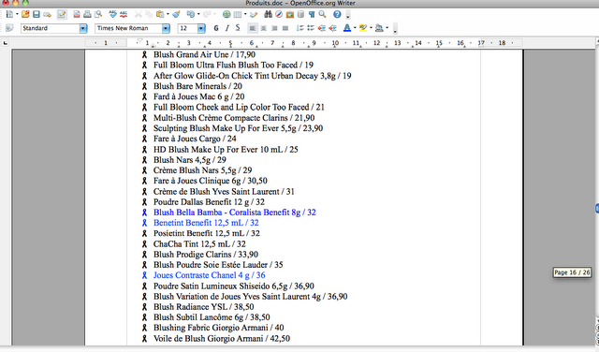Click the Standard paragraph style field

coord(50,28)
